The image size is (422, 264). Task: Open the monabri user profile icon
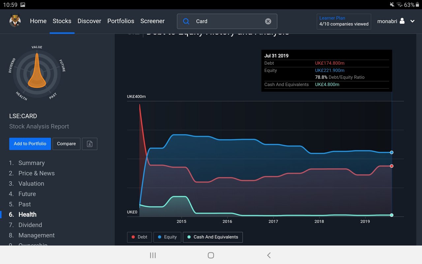coord(402,21)
